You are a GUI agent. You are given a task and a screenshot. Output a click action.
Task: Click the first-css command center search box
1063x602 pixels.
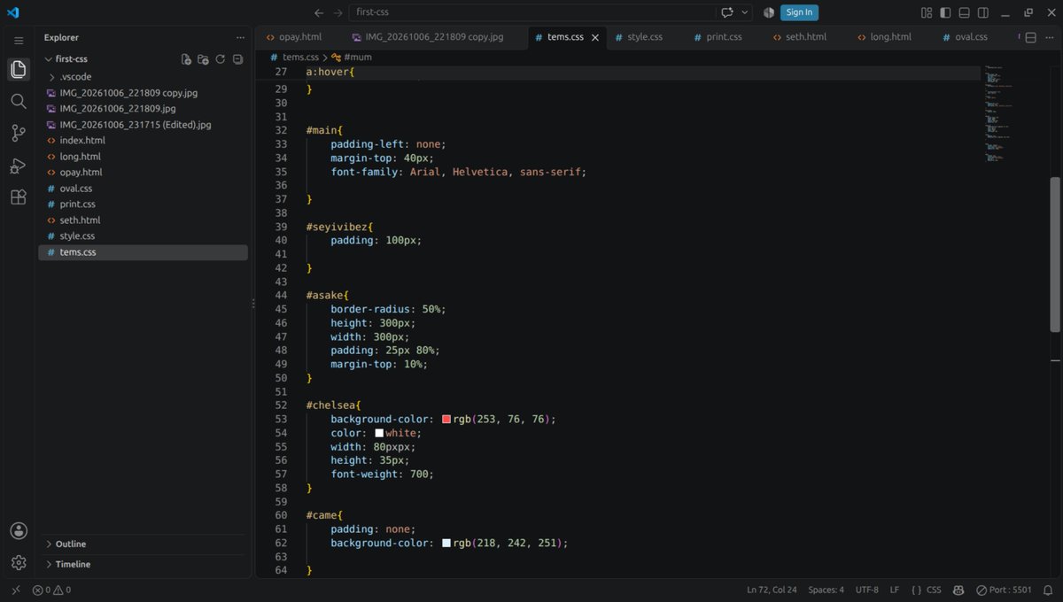[531, 12]
